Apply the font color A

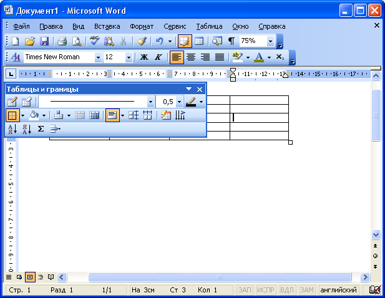pyautogui.click(x=259, y=57)
